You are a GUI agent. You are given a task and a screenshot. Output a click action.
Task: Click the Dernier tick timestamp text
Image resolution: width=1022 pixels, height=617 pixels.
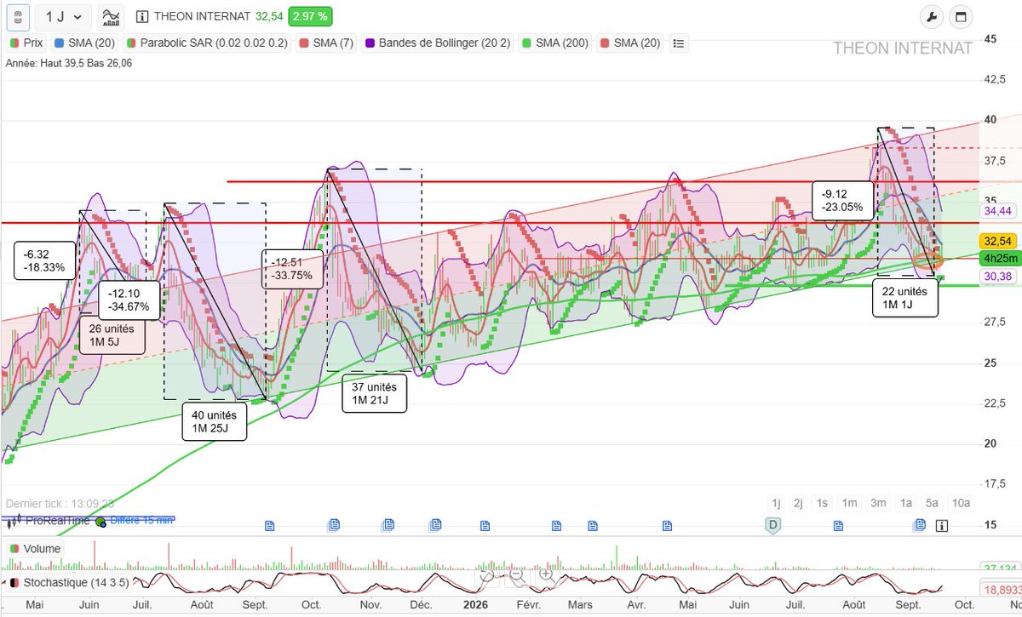(x=58, y=503)
